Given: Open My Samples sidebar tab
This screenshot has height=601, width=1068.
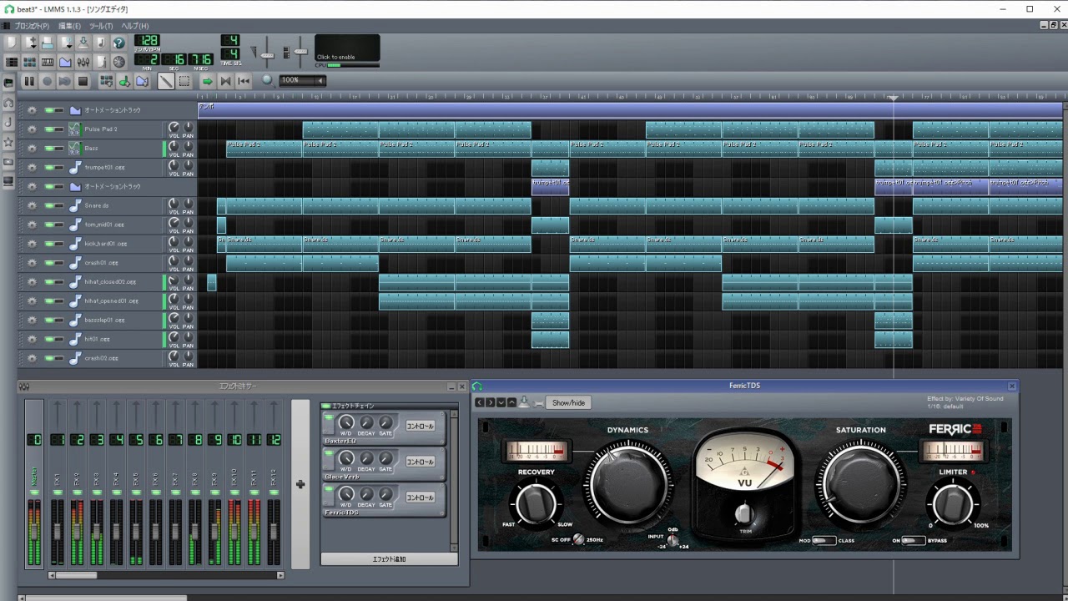Looking at the screenshot, I should 8,123.
